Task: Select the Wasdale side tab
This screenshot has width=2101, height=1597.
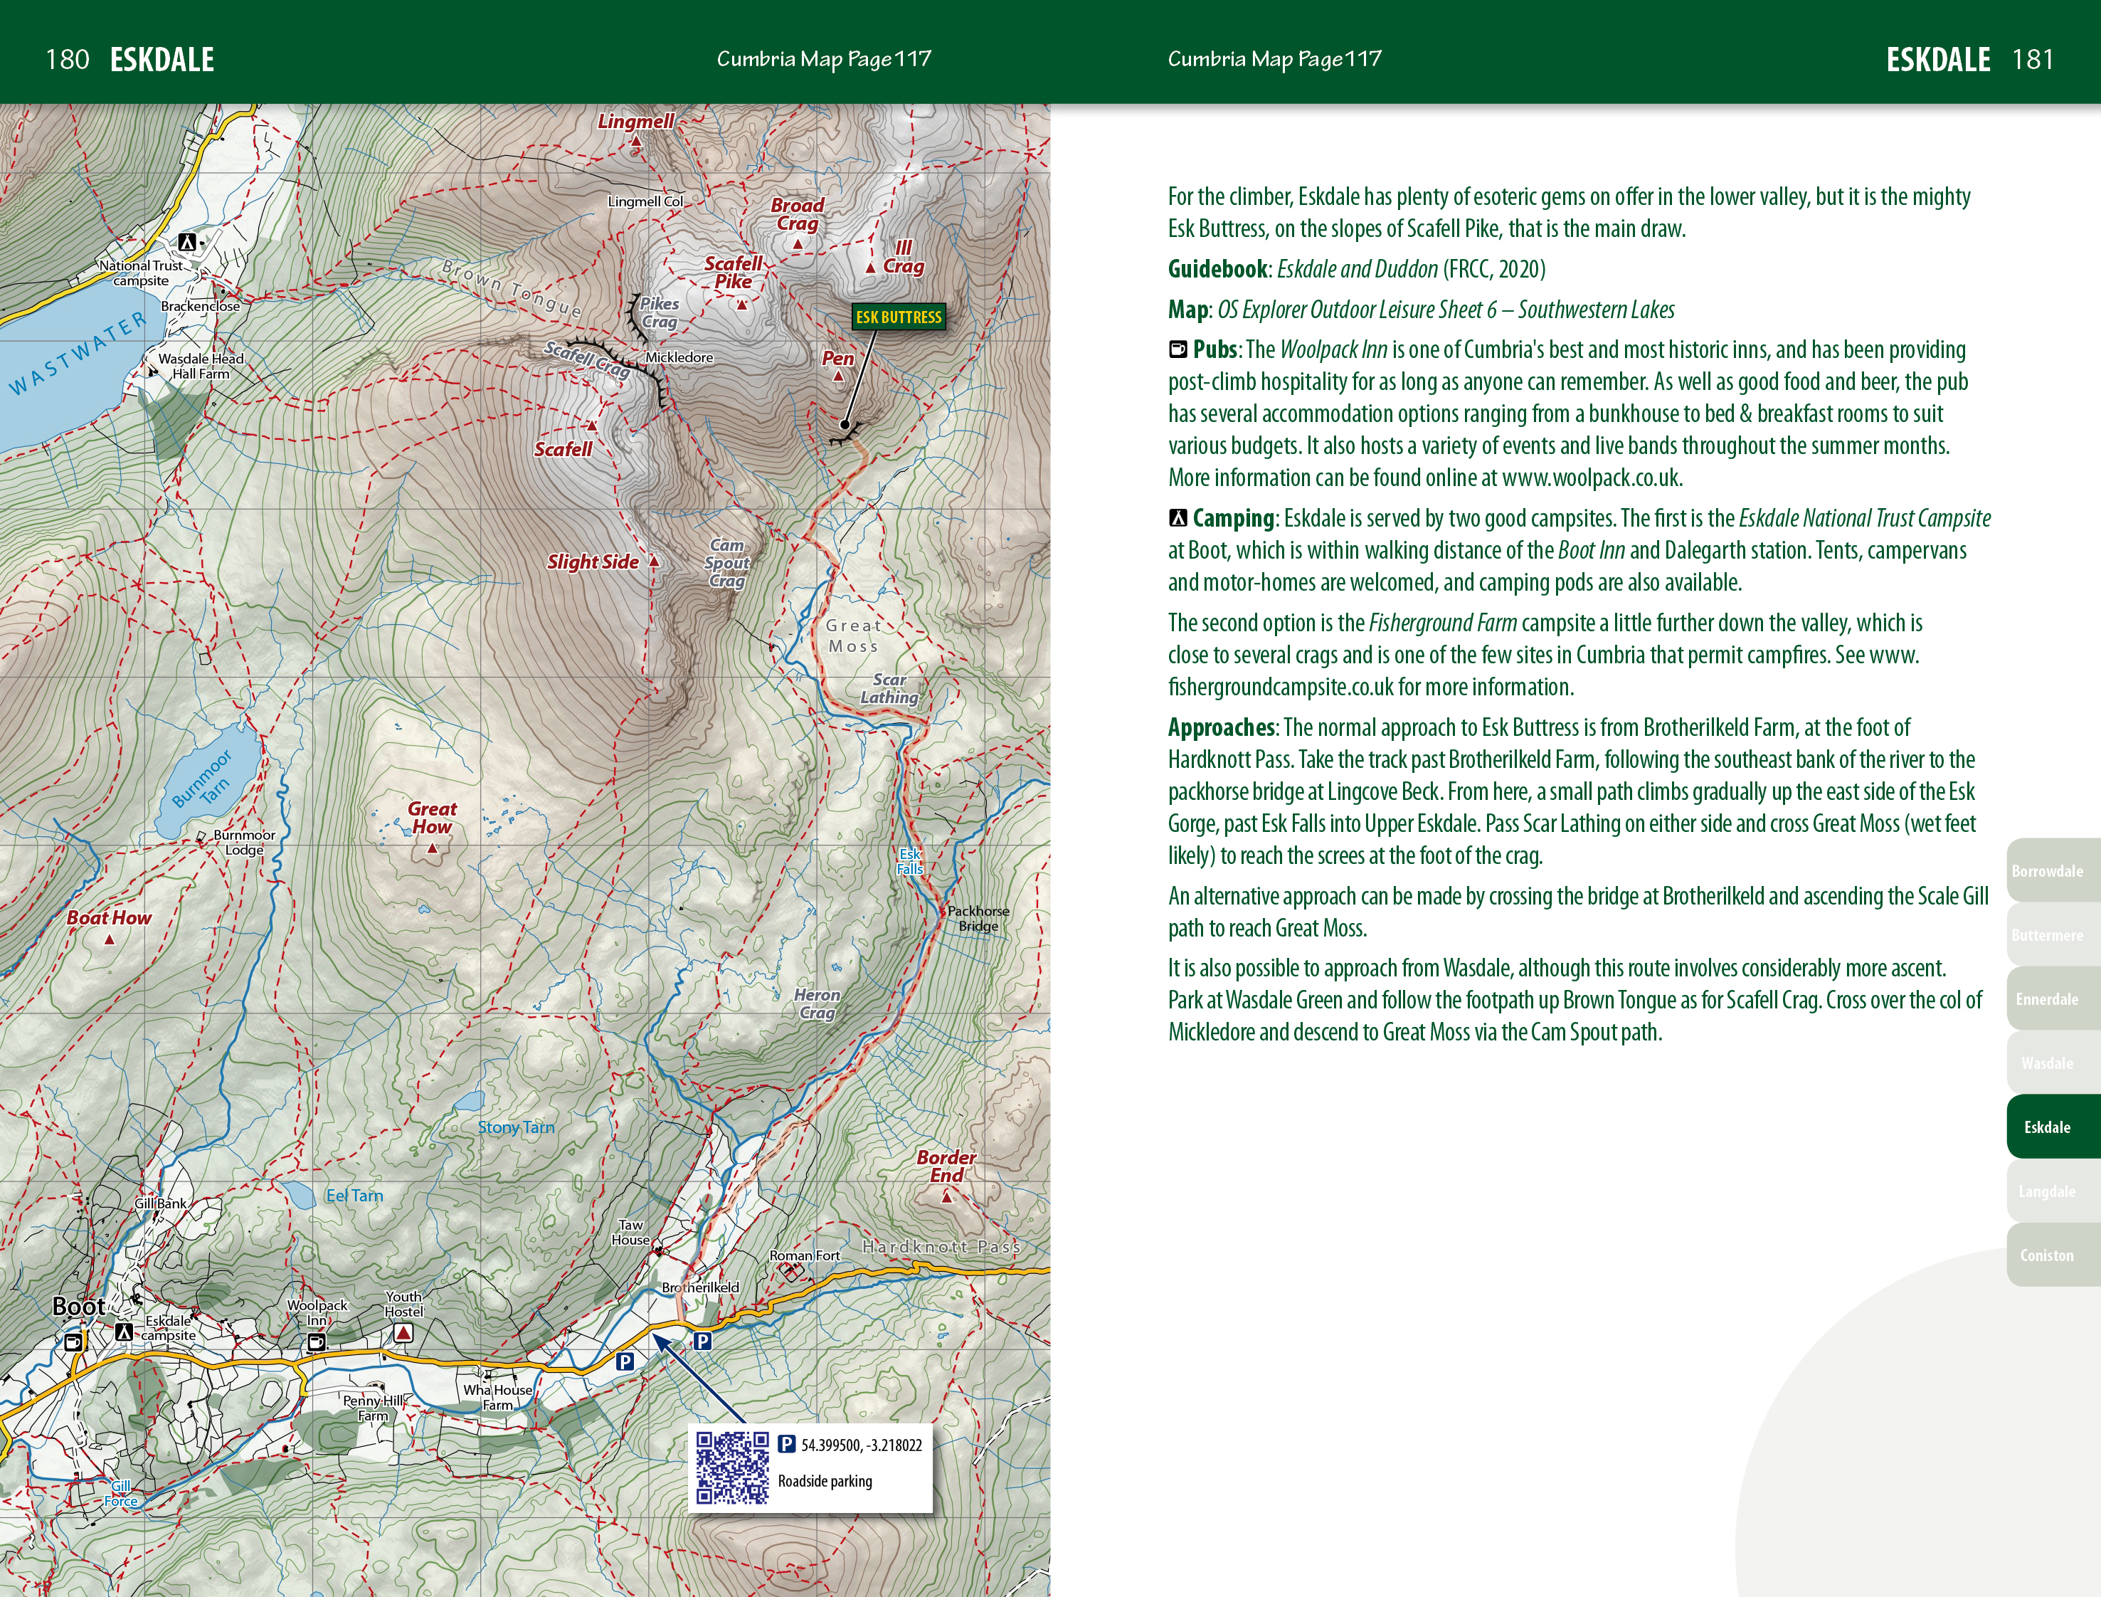Action: 2053,1063
